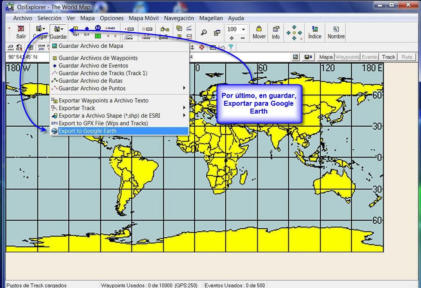Open the Mapa menu

tap(88, 18)
